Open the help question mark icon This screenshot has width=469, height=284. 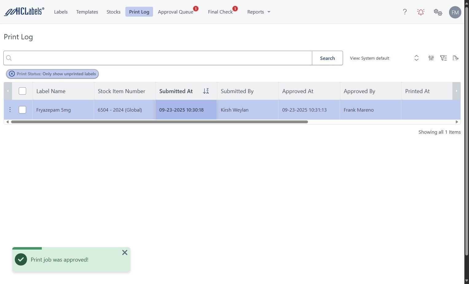tap(405, 12)
